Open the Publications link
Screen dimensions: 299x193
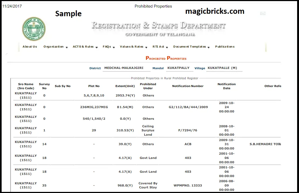pos(225,47)
